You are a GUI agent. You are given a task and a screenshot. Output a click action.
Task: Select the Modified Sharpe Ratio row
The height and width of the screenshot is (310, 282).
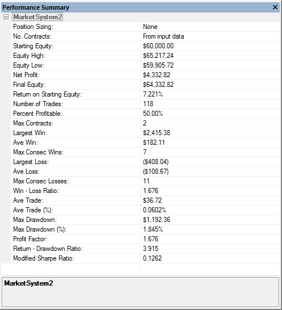[145, 258]
